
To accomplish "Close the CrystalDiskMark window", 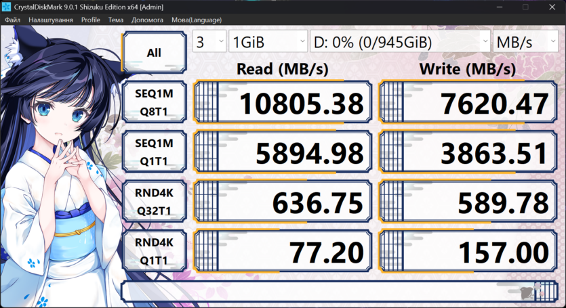I will click(x=552, y=7).
